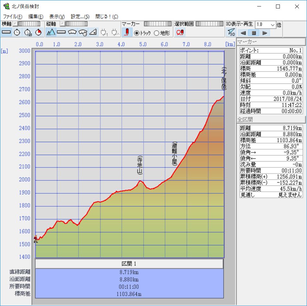307x306 pixels.
Task: Select the vertical-axis ruler icon
Action: click(x=61, y=32)
